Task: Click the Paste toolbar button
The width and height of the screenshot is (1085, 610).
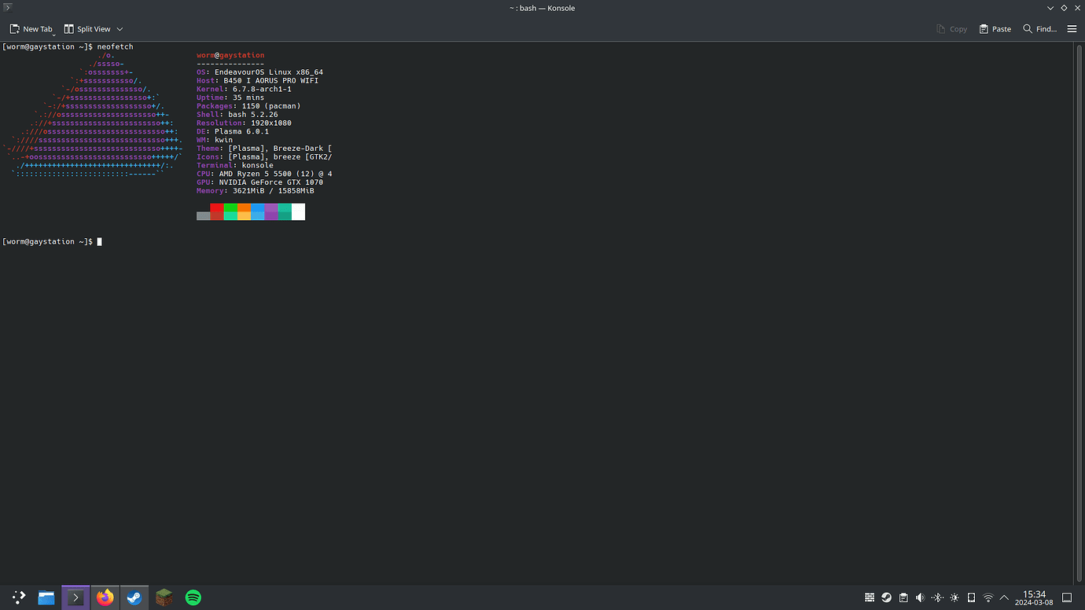Action: (x=995, y=29)
